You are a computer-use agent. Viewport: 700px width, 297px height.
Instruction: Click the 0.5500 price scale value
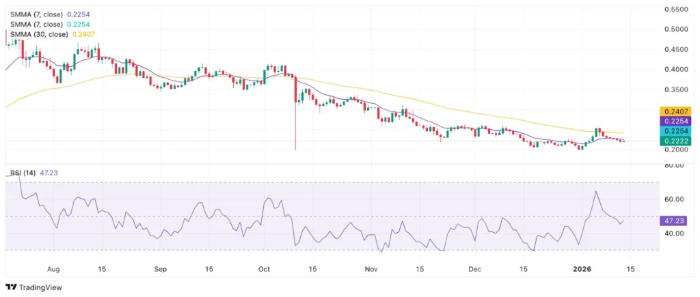(675, 10)
